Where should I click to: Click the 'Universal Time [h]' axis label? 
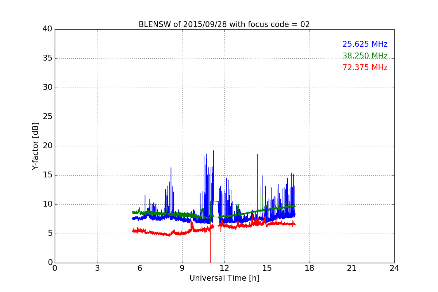click(224, 278)
